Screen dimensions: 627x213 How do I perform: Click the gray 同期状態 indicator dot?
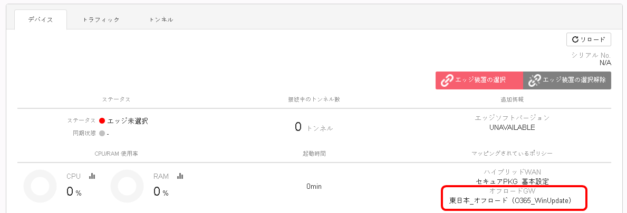coord(102,134)
